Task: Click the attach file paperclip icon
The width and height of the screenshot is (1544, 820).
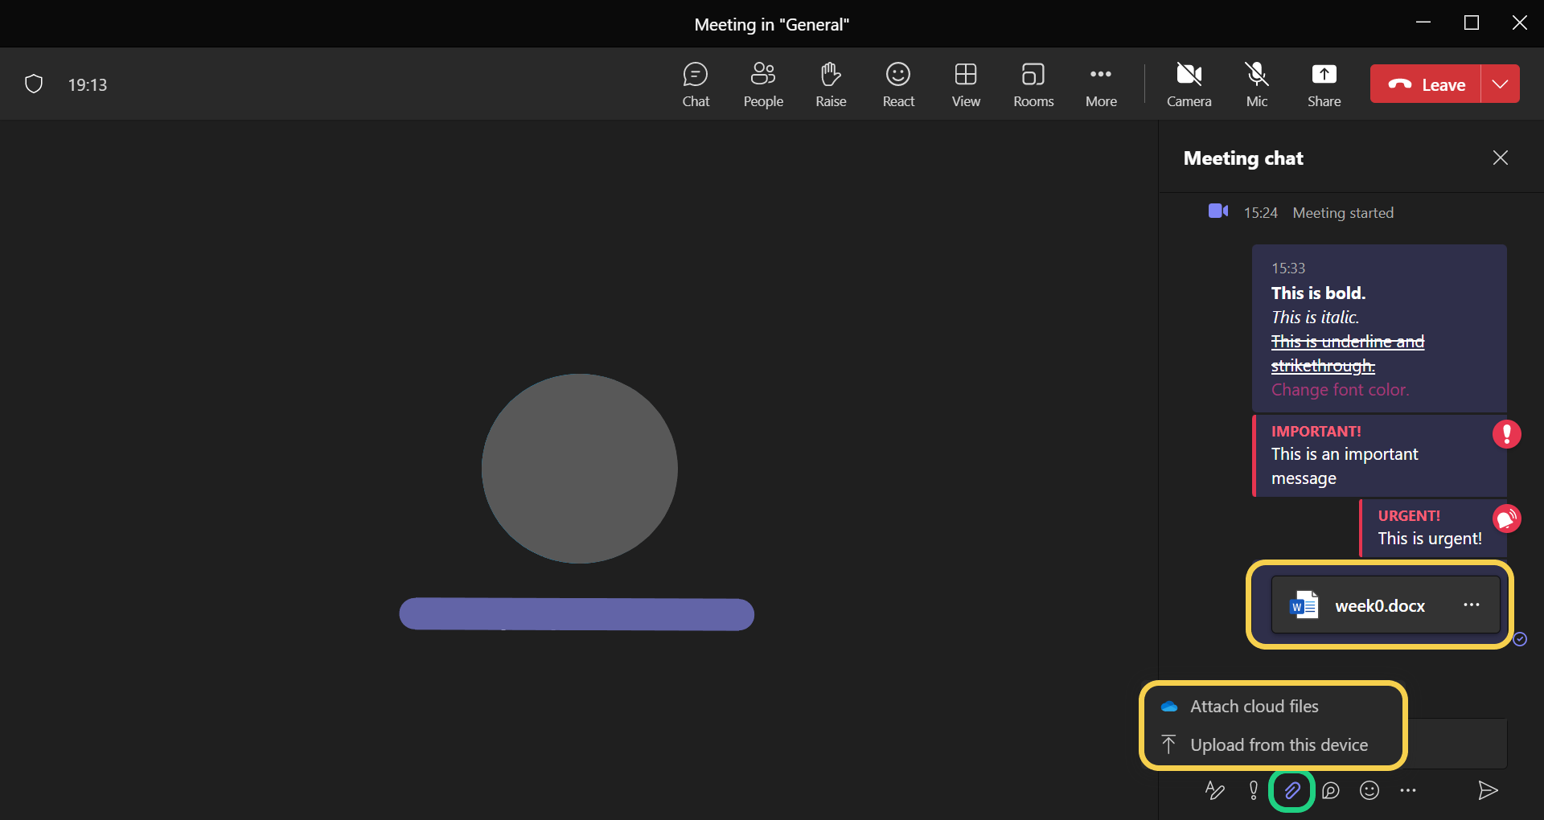Action: [x=1291, y=790]
